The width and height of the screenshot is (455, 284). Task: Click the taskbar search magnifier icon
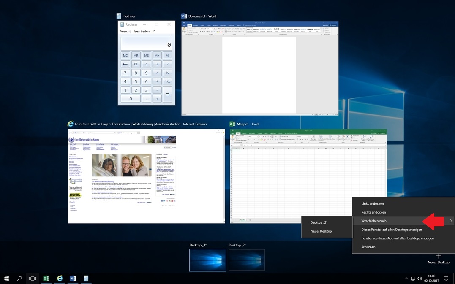pyautogui.click(x=19, y=279)
